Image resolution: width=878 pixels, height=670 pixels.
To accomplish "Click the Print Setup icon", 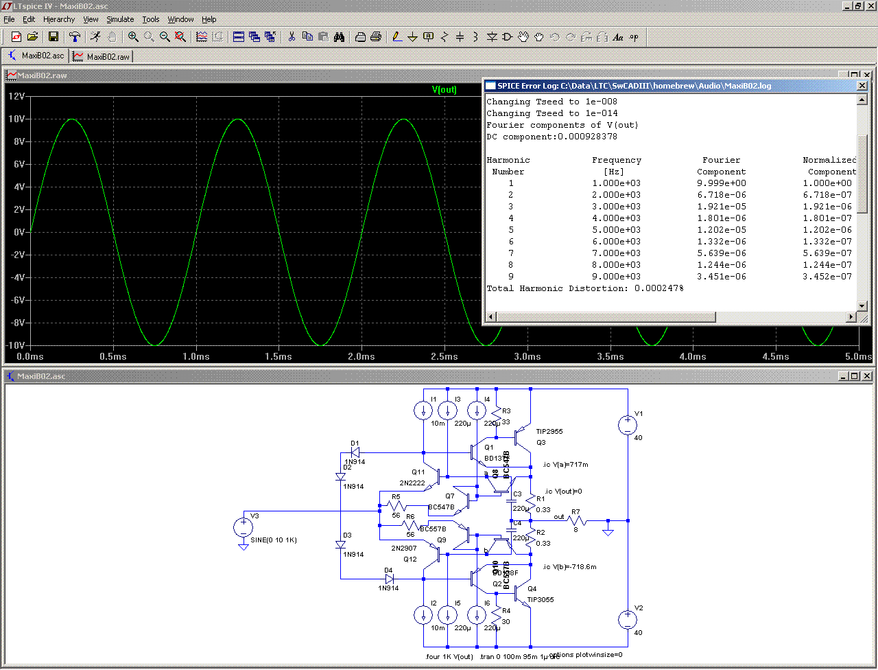I will pyautogui.click(x=360, y=37).
